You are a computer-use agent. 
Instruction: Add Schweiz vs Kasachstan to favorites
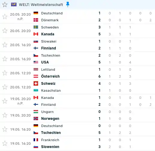tap(5, 87)
